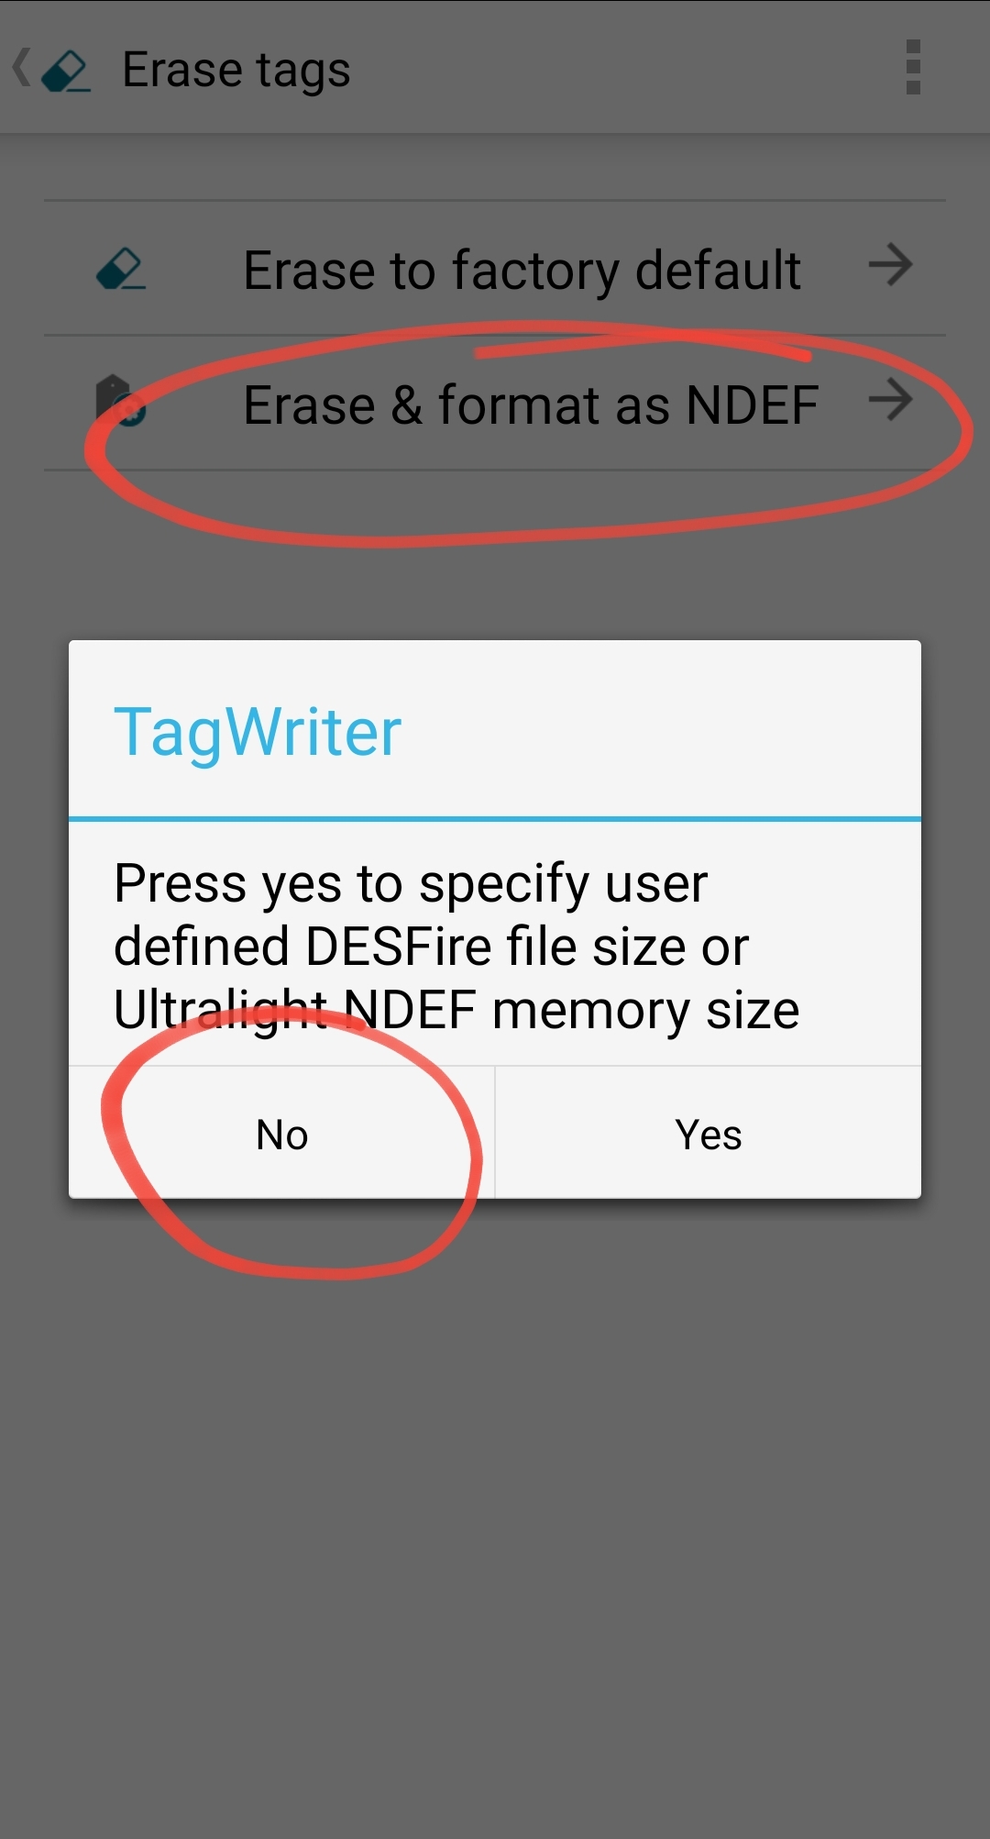Tap blank dialog area right of TagWriter title
Image resolution: width=990 pixels, height=1839 pixels.
coord(660,732)
